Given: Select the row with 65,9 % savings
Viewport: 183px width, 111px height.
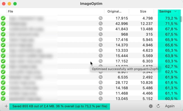Looking at the screenshot, I should tap(91, 40).
